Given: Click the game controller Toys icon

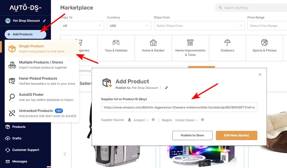Looking at the screenshot, I should tap(116, 42).
